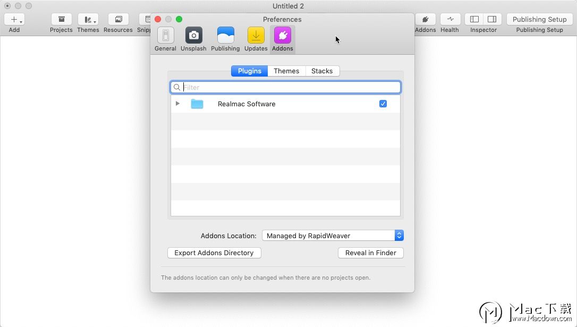This screenshot has height=327, width=577.
Task: Click Reveal in Finder button
Action: tap(370, 253)
